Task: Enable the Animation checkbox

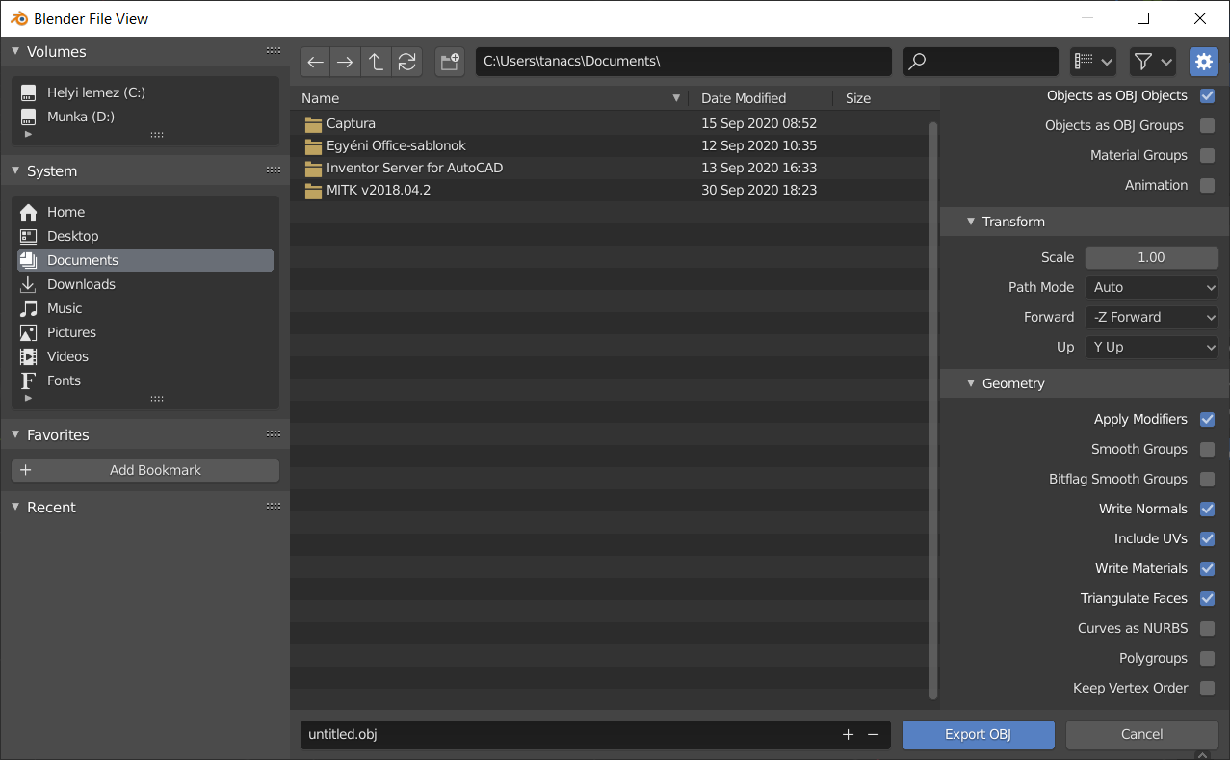Action: point(1207,185)
